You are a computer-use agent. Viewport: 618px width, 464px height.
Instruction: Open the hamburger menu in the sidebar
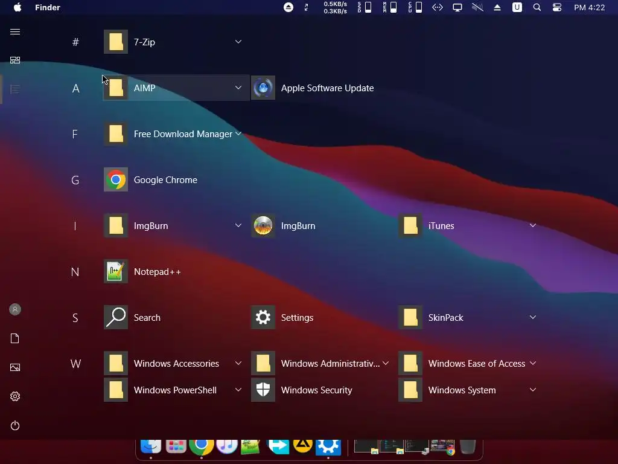tap(15, 31)
